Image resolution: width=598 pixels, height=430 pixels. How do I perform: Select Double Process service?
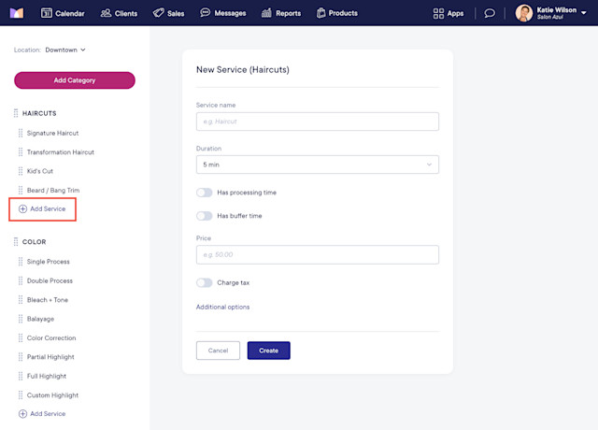(x=50, y=280)
